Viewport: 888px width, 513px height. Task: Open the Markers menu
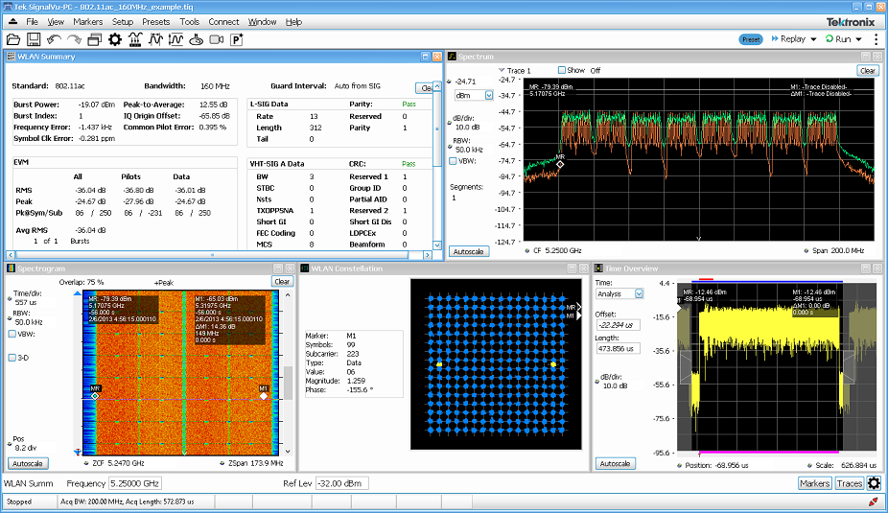pos(87,21)
